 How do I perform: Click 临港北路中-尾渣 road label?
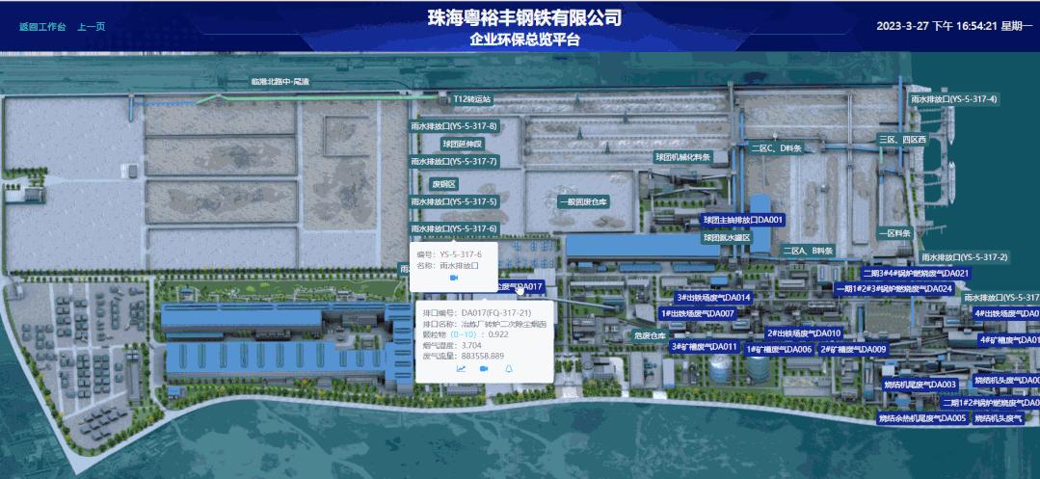pyautogui.click(x=280, y=82)
